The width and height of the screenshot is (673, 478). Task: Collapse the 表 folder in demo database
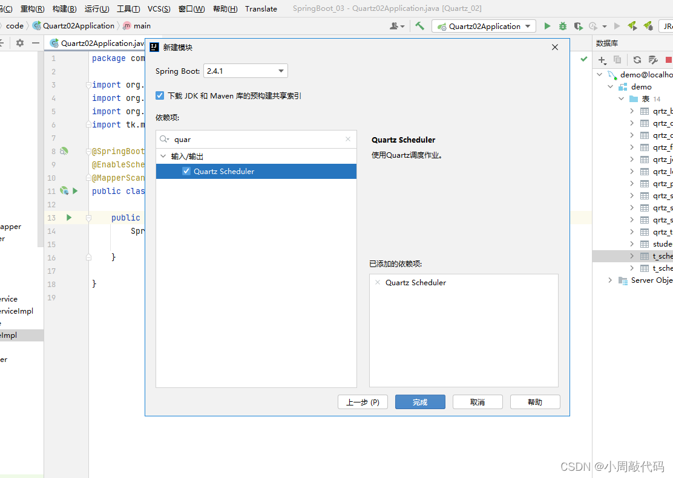(x=621, y=99)
